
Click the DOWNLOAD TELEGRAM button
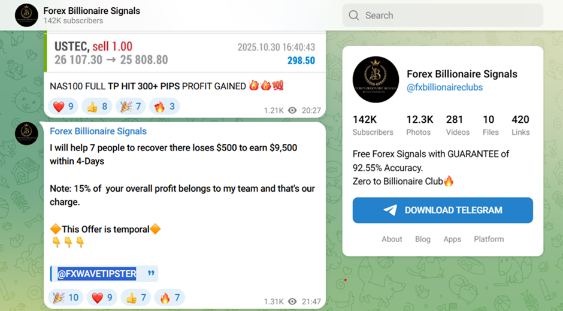point(443,210)
